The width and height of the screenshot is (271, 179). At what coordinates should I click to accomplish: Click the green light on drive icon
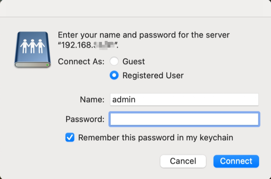point(47,65)
